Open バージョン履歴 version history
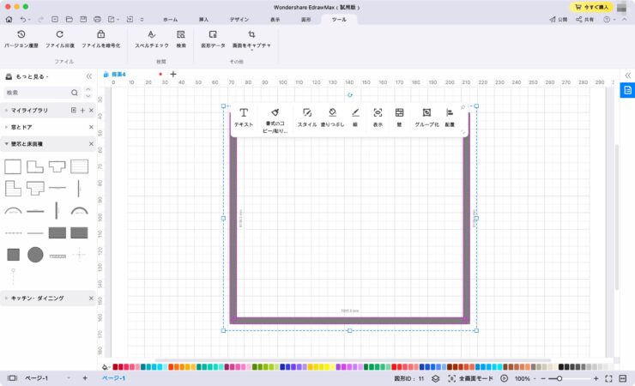Image resolution: width=635 pixels, height=386 pixels. coord(21,39)
